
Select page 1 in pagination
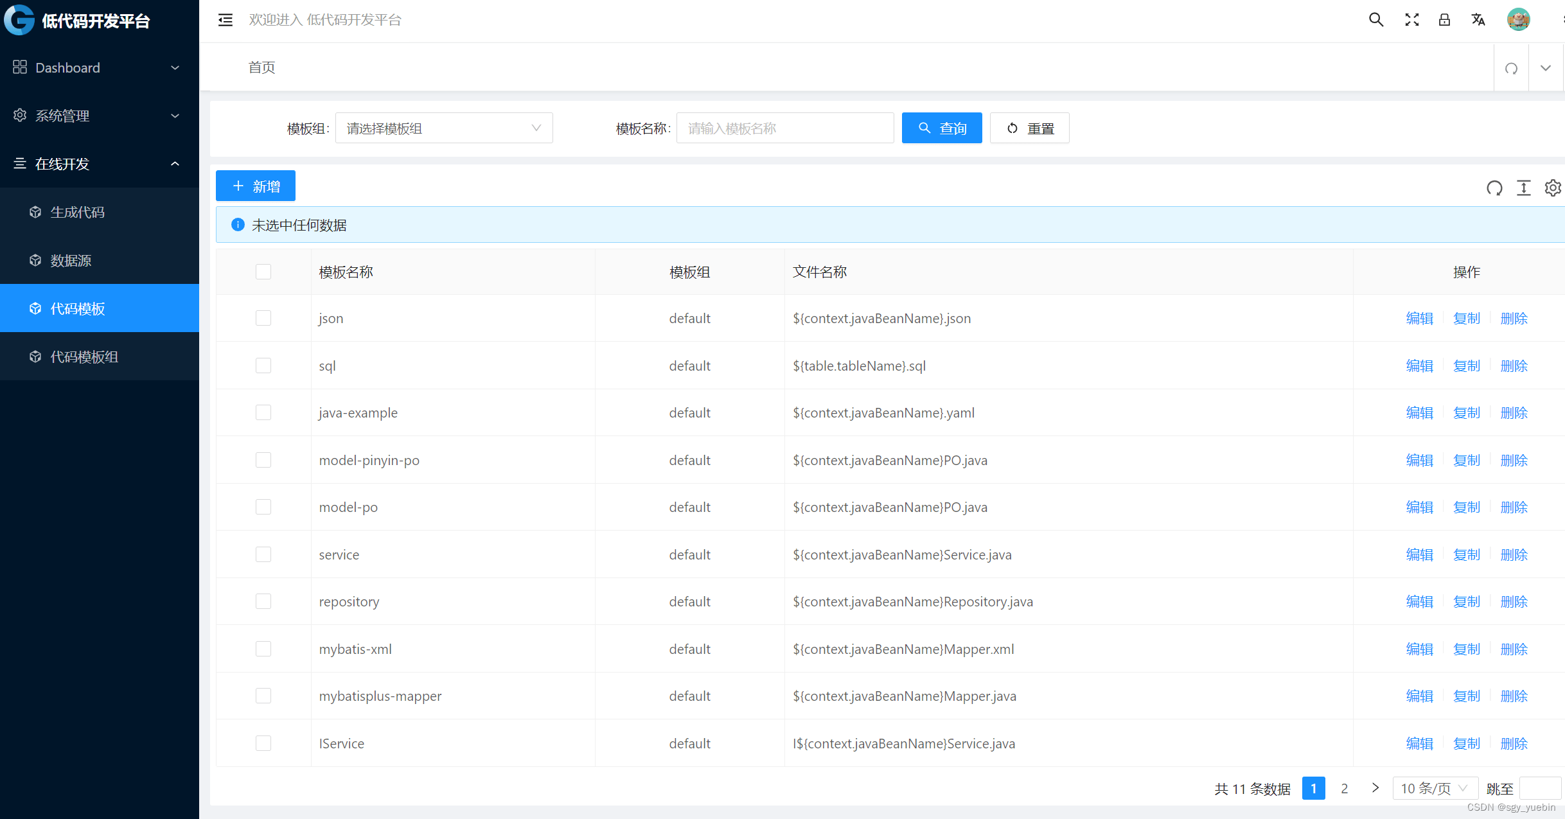tap(1314, 788)
